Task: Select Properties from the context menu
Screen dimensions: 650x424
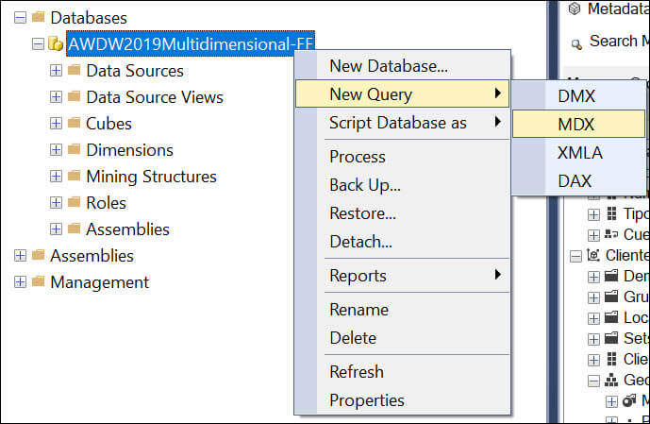Action: pyautogui.click(x=367, y=400)
